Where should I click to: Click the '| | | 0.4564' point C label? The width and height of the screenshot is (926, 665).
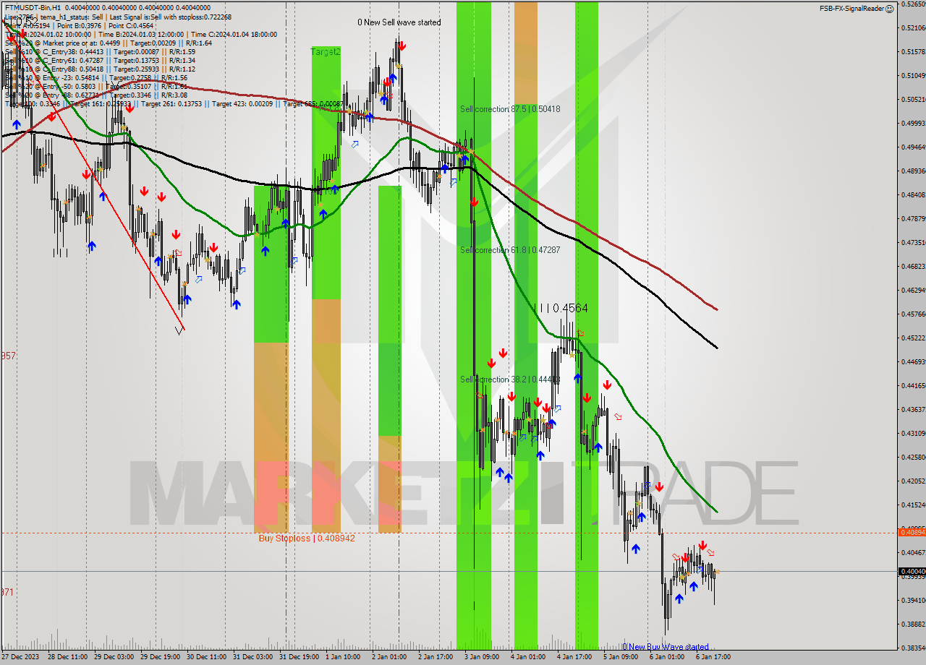(561, 308)
